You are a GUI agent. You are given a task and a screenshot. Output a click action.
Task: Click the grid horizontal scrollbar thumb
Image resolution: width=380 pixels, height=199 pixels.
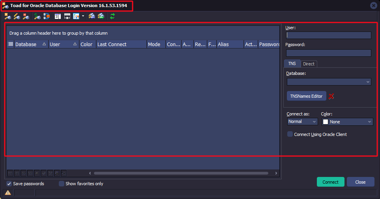click(x=181, y=173)
